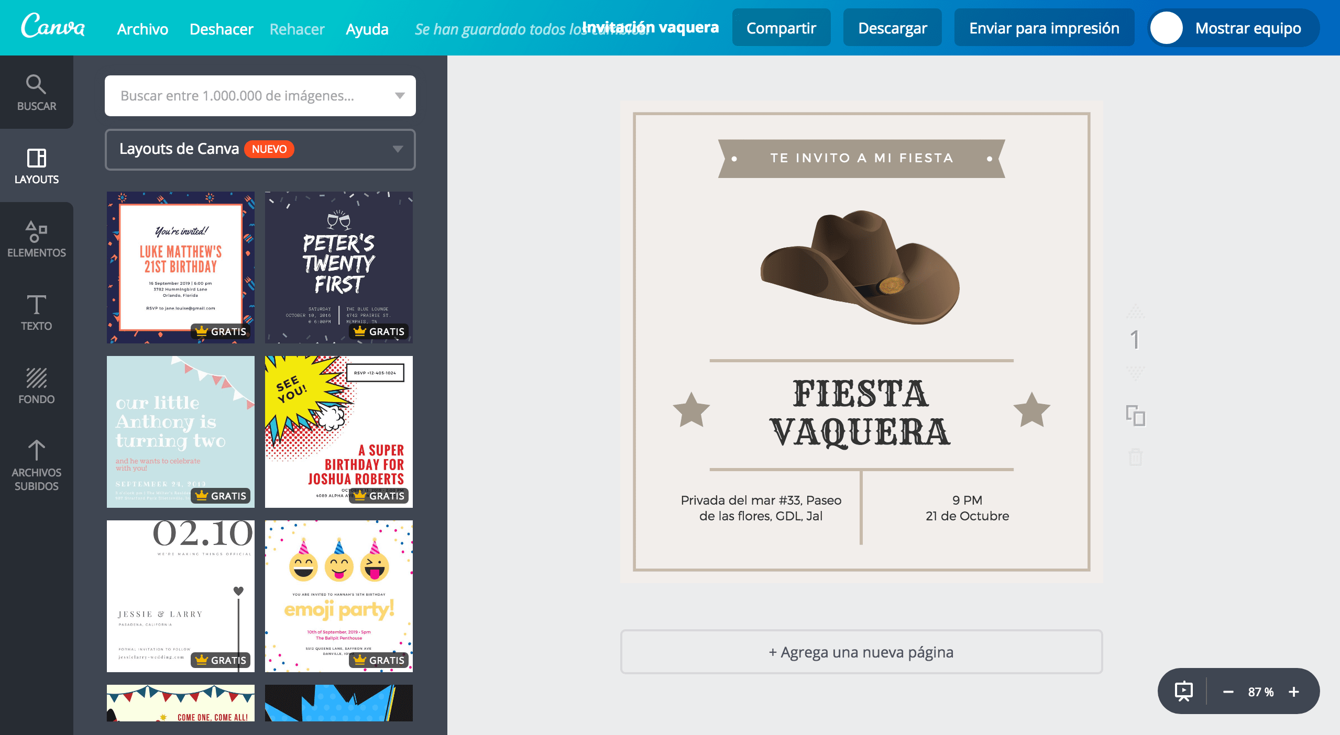Zoom out with minus button
The image size is (1340, 735).
coord(1228,692)
